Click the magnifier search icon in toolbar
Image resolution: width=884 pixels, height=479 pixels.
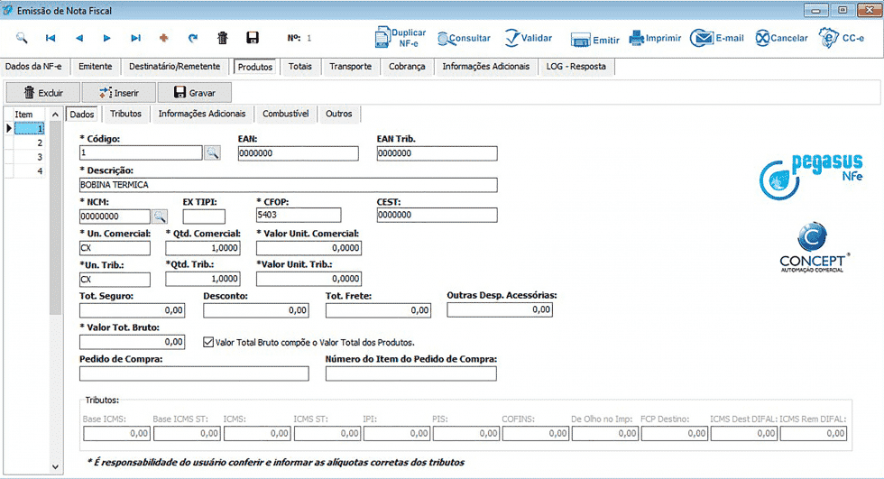[x=22, y=38]
